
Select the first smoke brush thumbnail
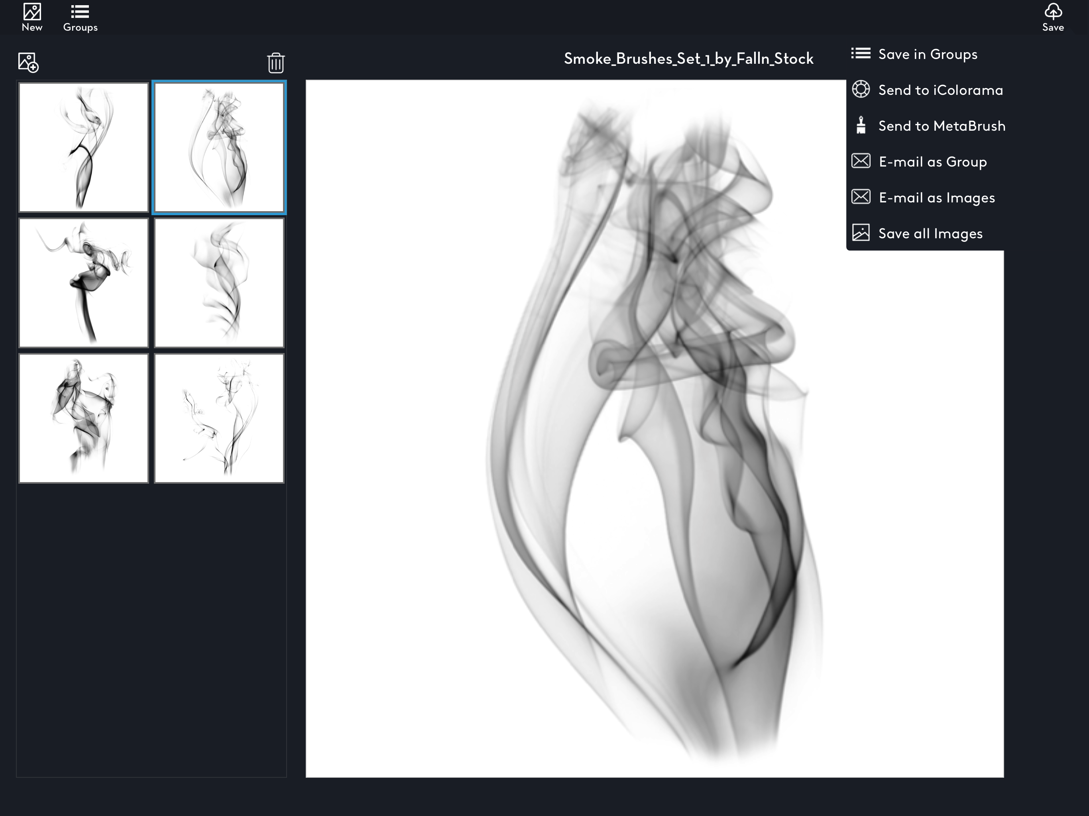(84, 147)
